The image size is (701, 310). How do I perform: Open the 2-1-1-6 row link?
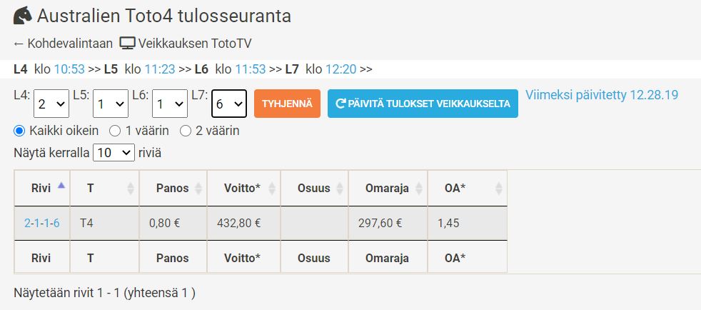point(41,223)
